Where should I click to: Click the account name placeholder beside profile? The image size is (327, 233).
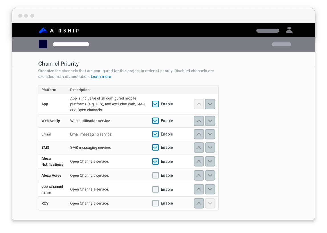[267, 31]
